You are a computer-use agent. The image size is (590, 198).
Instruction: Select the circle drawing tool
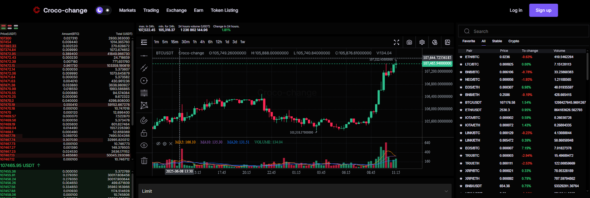click(144, 81)
